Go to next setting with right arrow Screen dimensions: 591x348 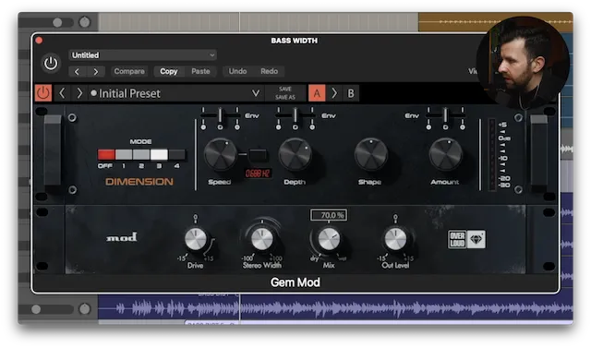click(x=96, y=71)
